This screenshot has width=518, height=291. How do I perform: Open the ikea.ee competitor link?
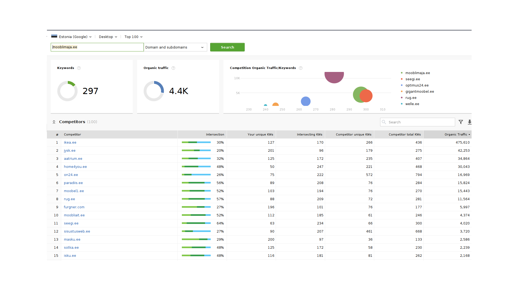(70, 143)
